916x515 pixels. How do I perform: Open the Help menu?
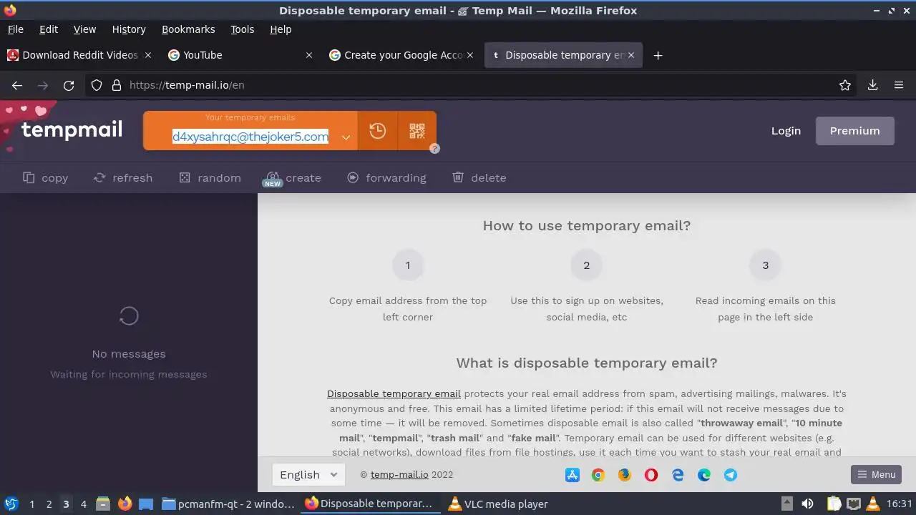pyautogui.click(x=281, y=29)
